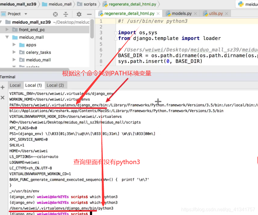Switch to the Local terminal tab
Image resolution: width=258 pixels, height=215 pixels.
point(15,85)
